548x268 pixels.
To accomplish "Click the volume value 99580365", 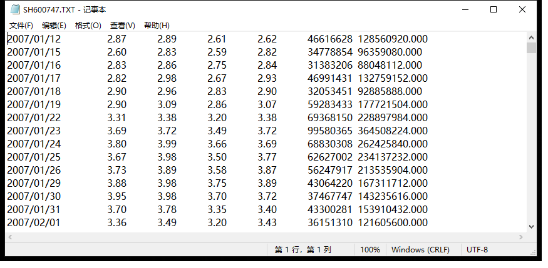I will (330, 131).
